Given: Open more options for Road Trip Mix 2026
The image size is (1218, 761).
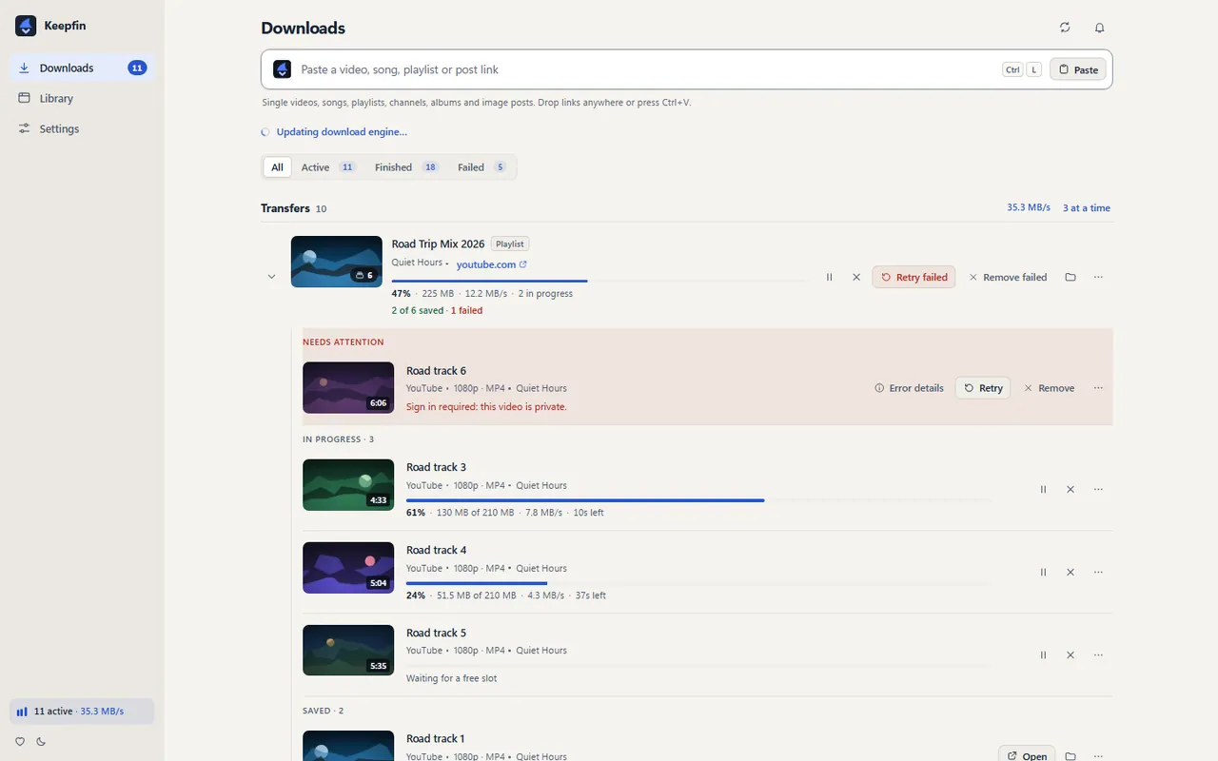Looking at the screenshot, I should click(1098, 277).
